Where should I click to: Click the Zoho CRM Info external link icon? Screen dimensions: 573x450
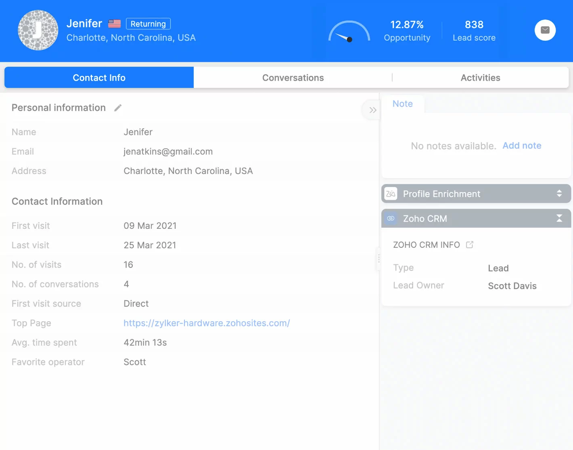pyautogui.click(x=469, y=244)
